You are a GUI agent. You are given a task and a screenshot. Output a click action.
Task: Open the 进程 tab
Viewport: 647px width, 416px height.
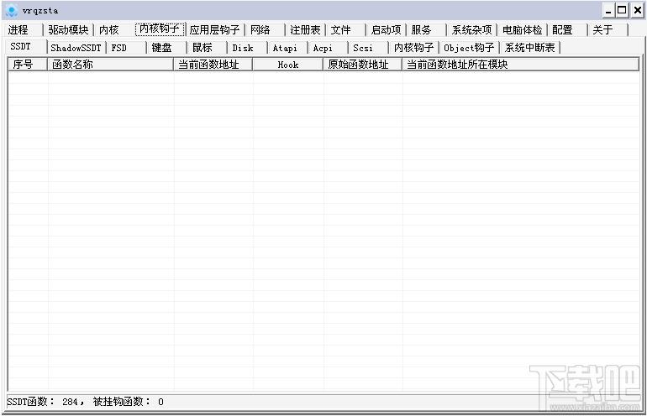[24, 30]
